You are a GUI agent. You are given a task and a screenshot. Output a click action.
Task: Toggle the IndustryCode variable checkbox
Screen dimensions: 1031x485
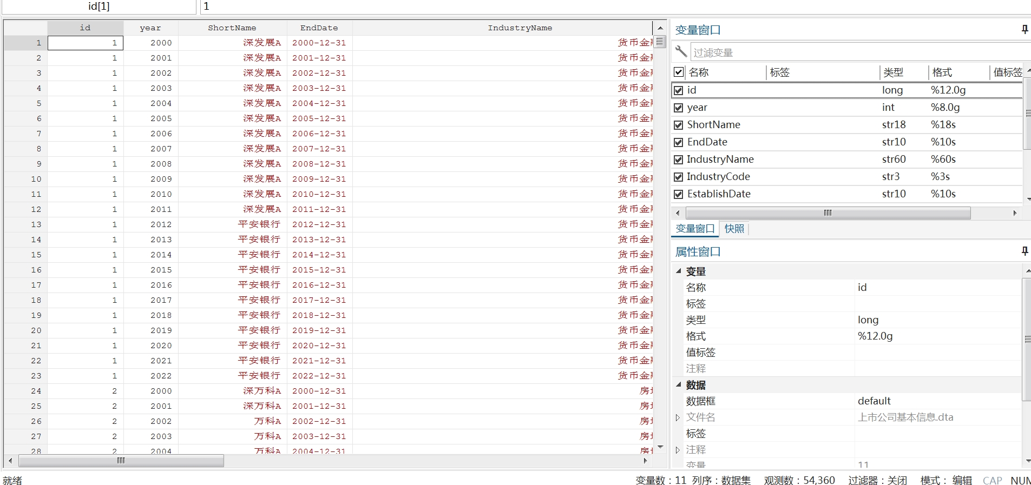679,177
